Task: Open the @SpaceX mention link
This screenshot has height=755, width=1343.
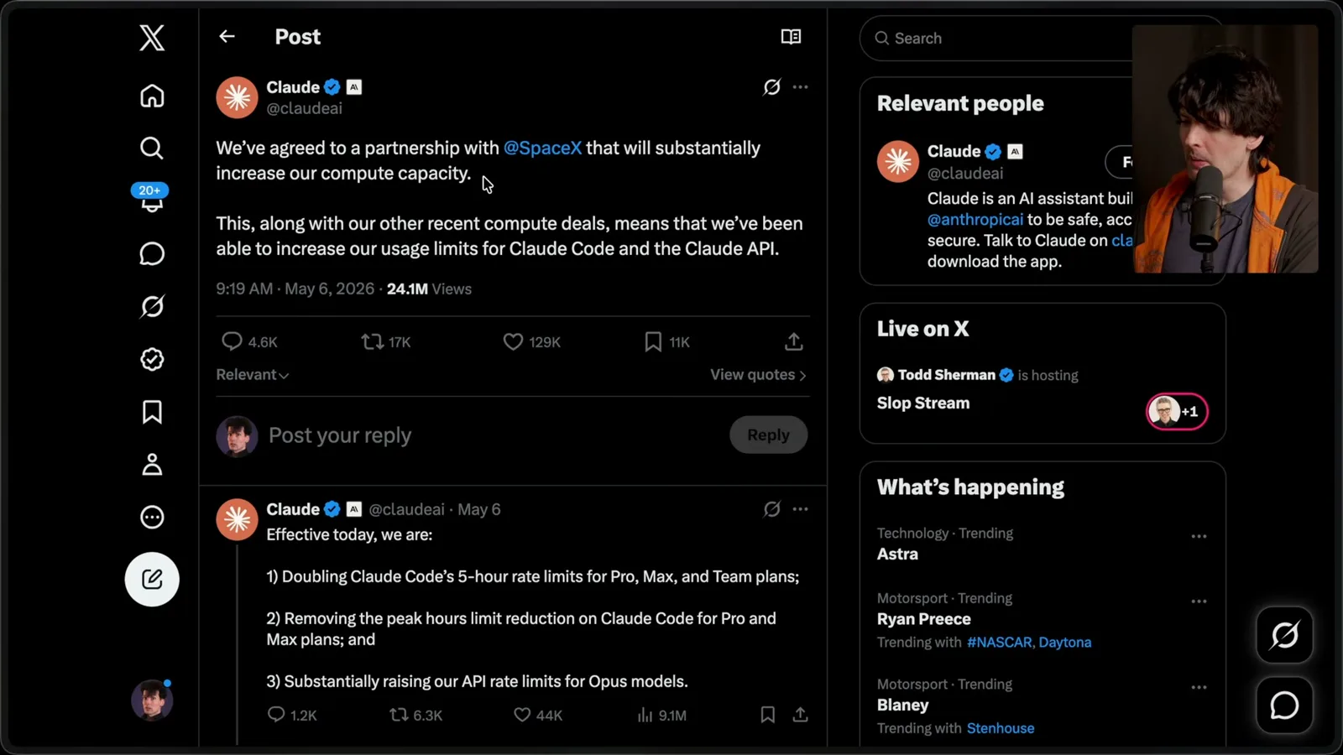Action: (542, 148)
